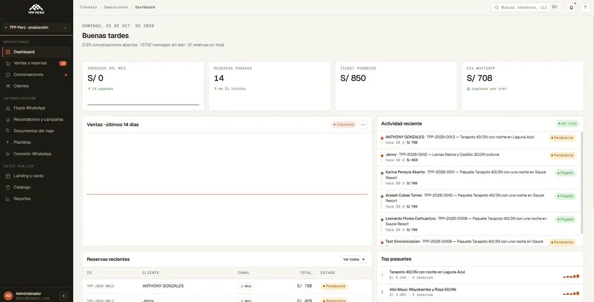
Task: Click the CLIENTE column header
Action: [x=151, y=273]
